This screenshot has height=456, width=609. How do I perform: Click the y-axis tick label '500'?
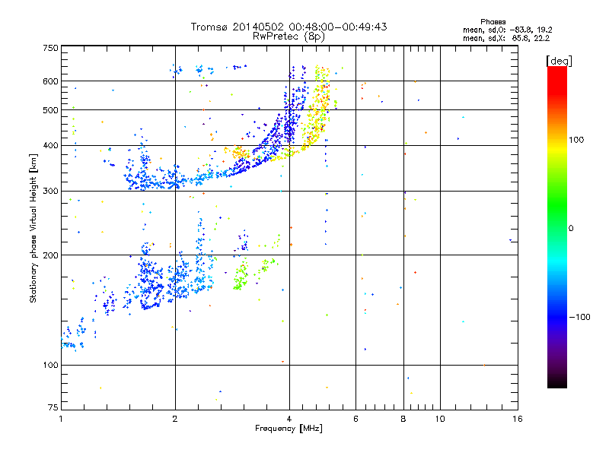click(x=51, y=110)
